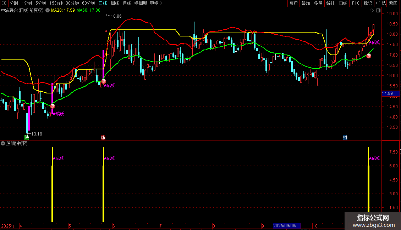Click the 财 marker below the chart
Viewport: 401px width, 230px height.
point(345,137)
